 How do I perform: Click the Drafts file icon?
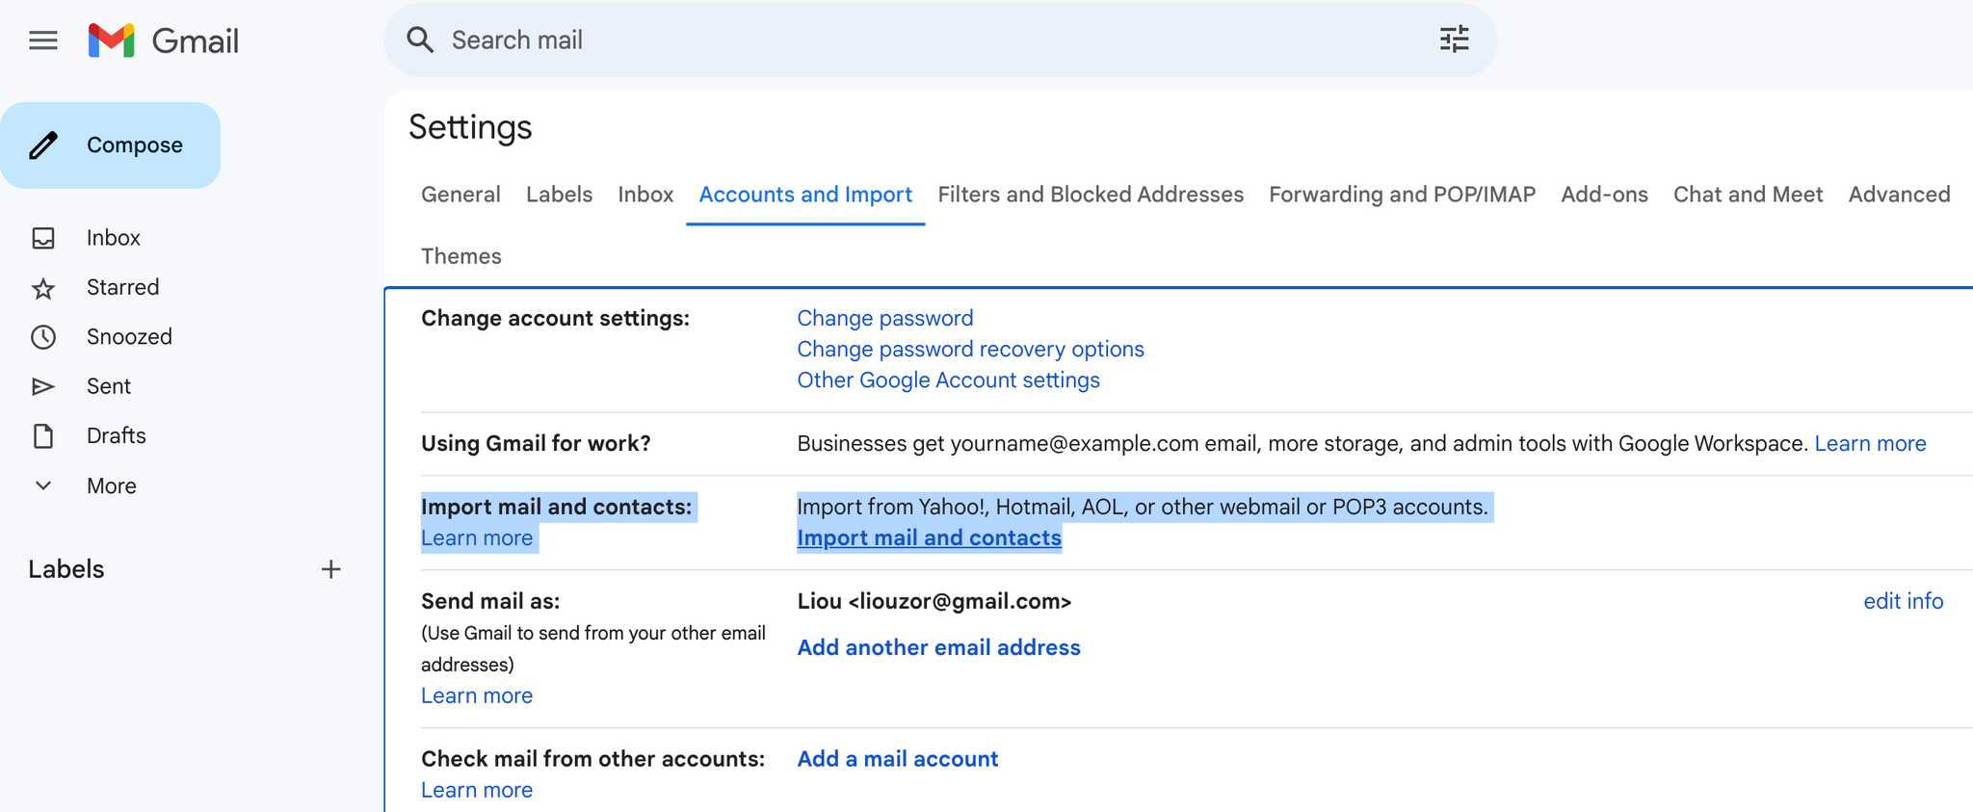43,436
